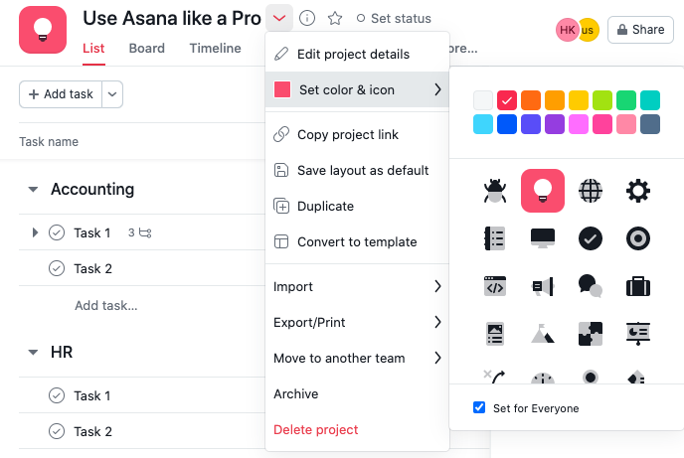Collapse the Accounting section
684x458 pixels.
(33, 189)
